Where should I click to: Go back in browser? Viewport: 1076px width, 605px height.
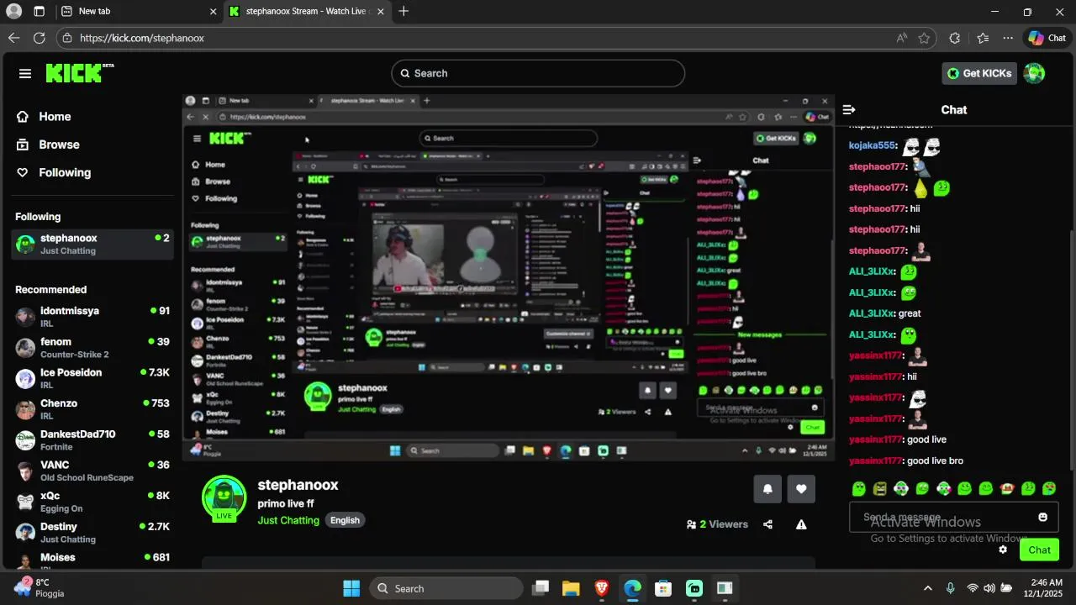point(13,38)
